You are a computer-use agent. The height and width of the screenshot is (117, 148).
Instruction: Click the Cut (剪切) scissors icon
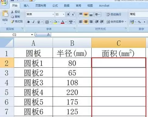pos(12,12)
